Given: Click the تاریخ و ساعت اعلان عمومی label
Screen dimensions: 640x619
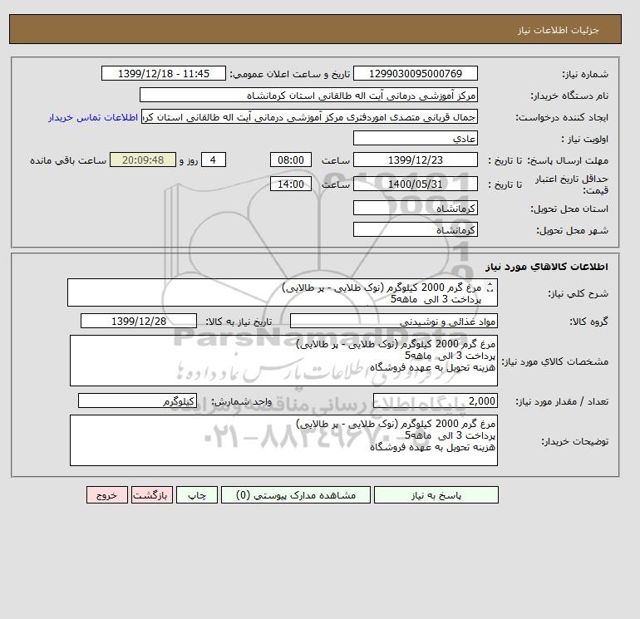Looking at the screenshot, I should click(x=290, y=74).
